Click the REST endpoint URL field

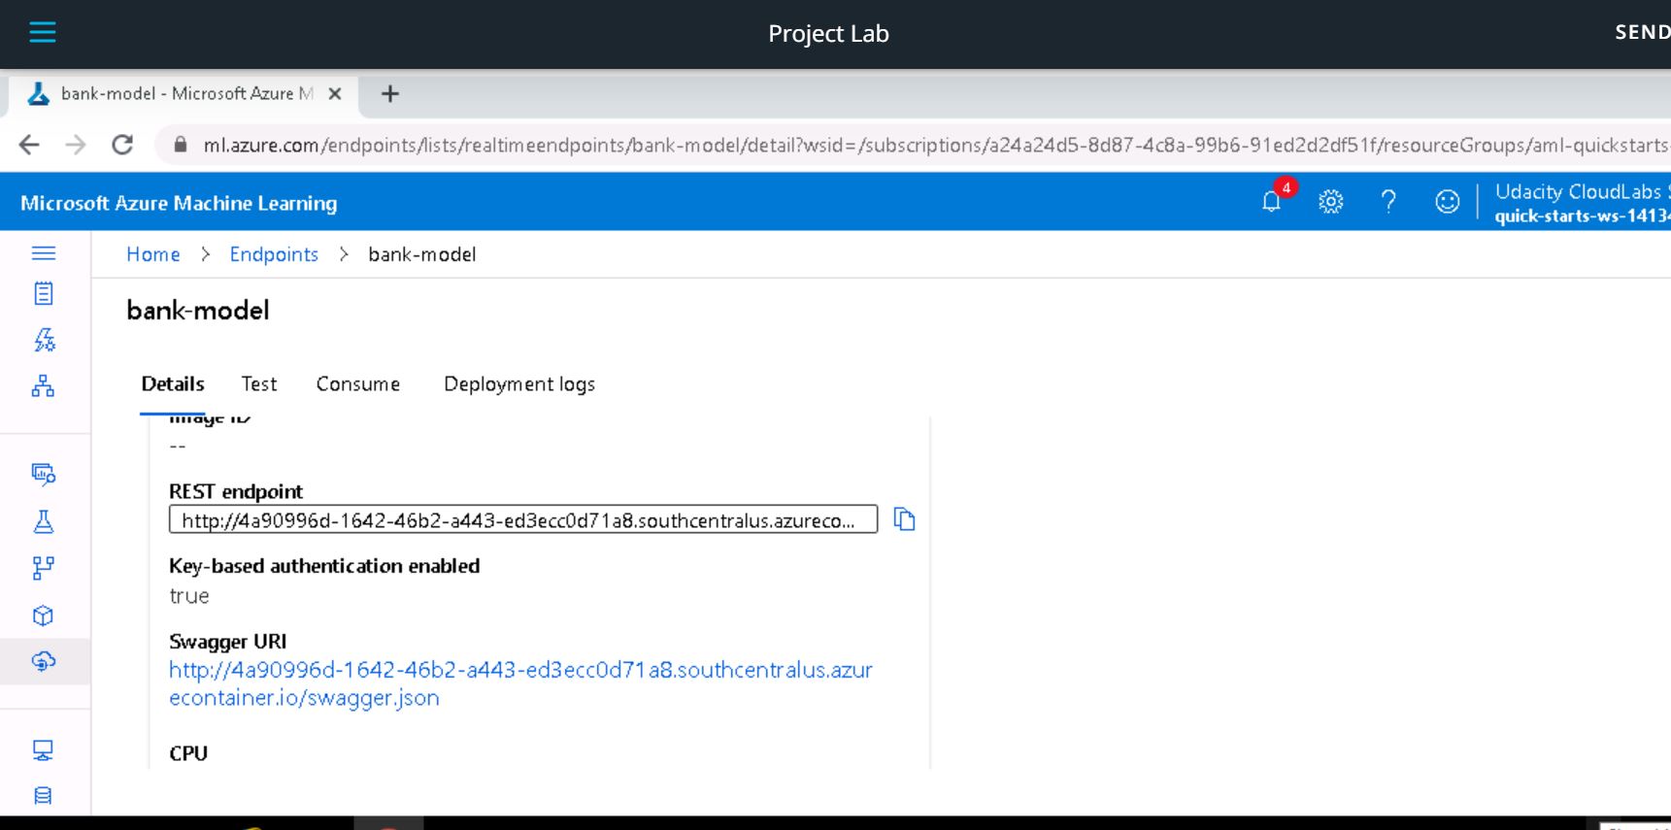tap(523, 519)
